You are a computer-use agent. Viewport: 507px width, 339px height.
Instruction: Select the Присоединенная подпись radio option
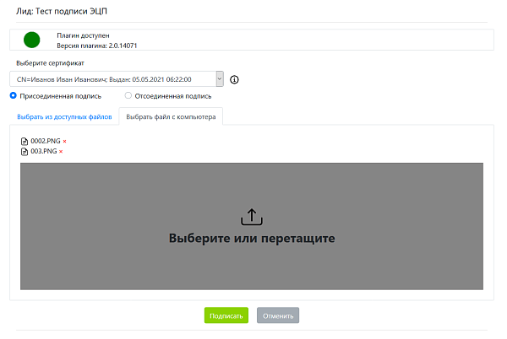pos(13,95)
